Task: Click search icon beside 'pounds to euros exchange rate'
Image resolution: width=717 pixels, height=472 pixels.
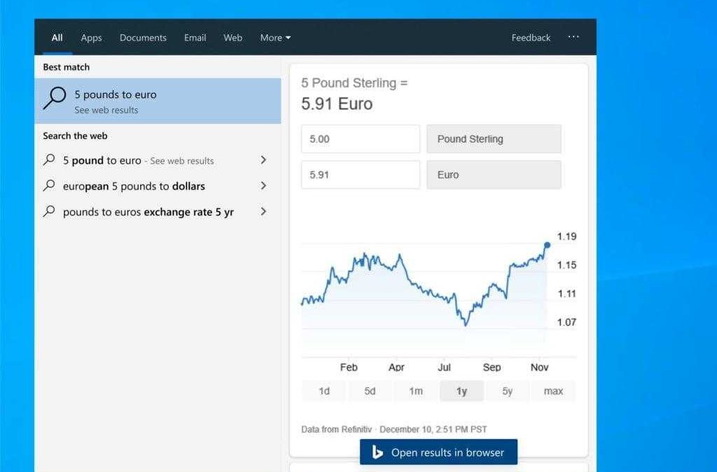Action: (x=49, y=211)
